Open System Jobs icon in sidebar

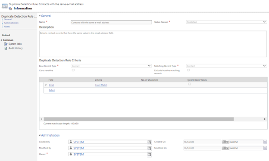(6, 44)
